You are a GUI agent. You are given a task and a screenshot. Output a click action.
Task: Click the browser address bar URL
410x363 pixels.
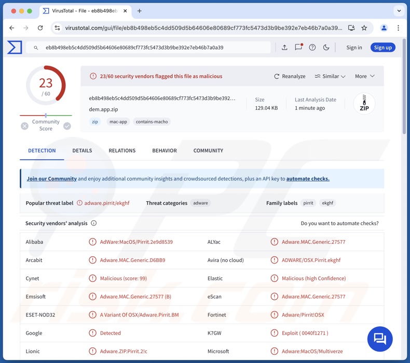pos(203,27)
